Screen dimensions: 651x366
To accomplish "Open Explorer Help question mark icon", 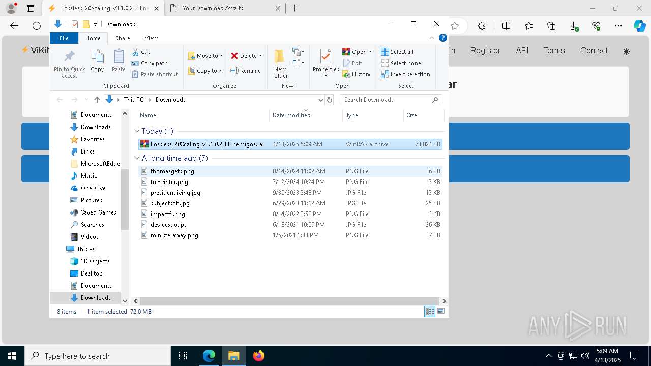I will (443, 38).
